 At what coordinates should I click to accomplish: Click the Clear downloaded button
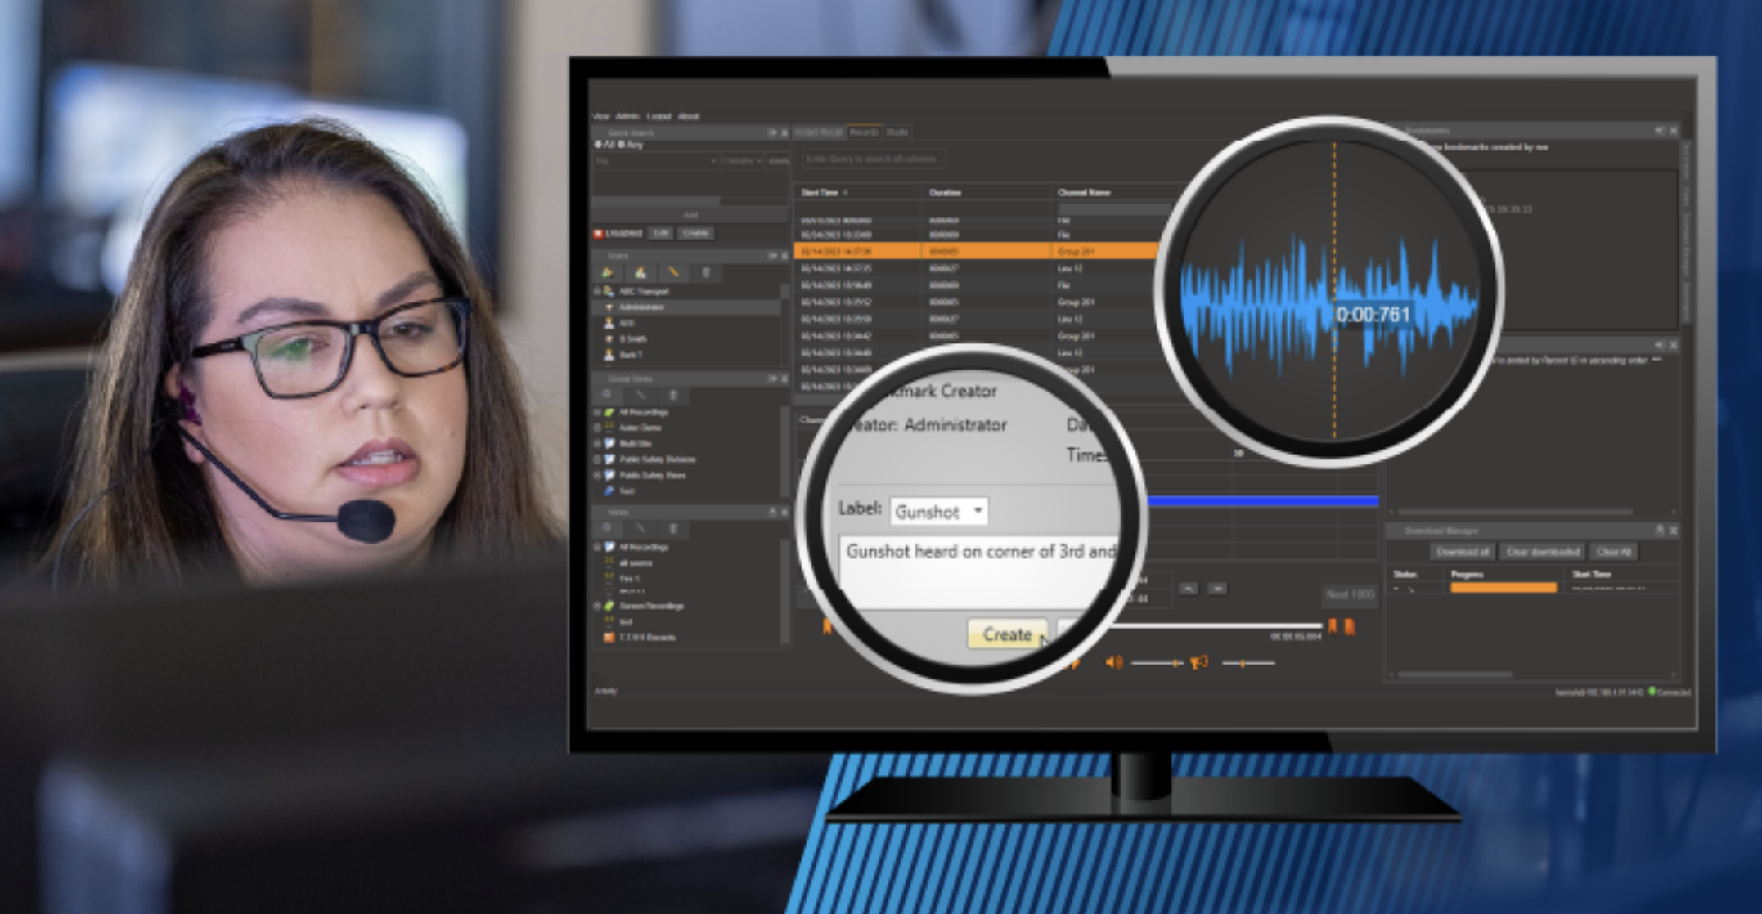pyautogui.click(x=1542, y=552)
